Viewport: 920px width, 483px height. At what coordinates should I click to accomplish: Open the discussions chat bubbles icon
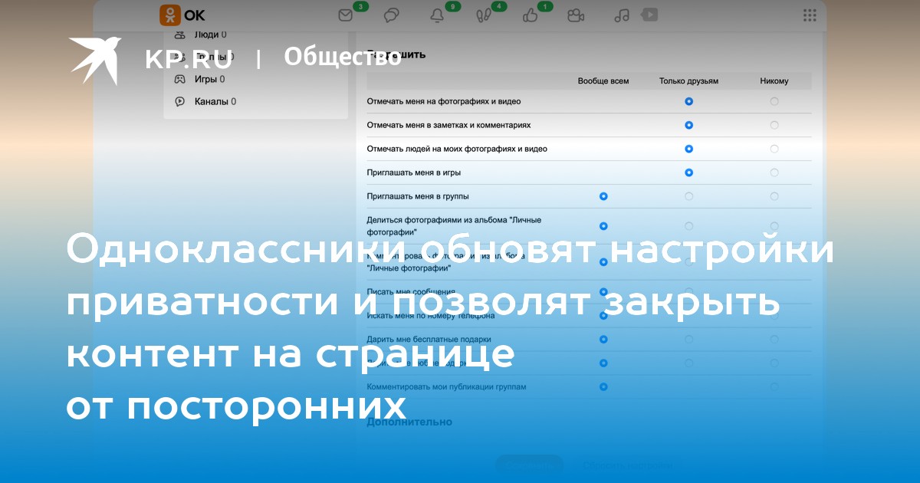point(392,15)
